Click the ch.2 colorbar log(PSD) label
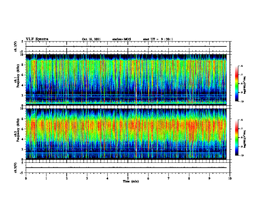 point(245,139)
